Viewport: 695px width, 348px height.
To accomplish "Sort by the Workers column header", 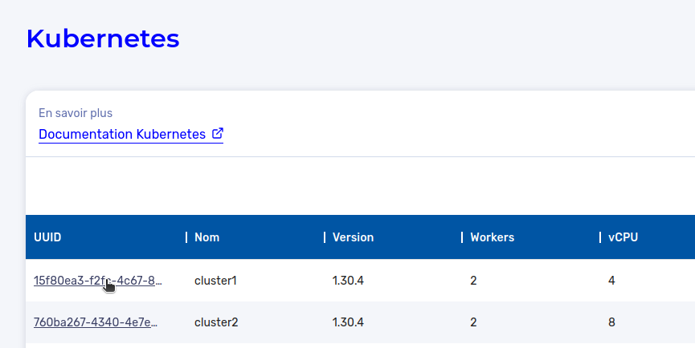I will tap(492, 237).
